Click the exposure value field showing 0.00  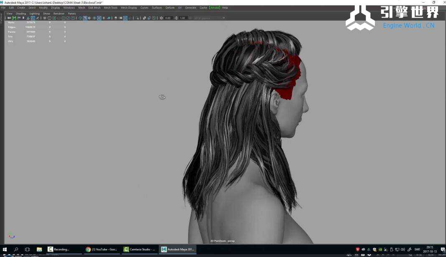(168, 18)
